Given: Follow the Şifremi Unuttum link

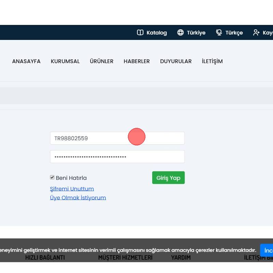Looking at the screenshot, I should click(72, 189).
